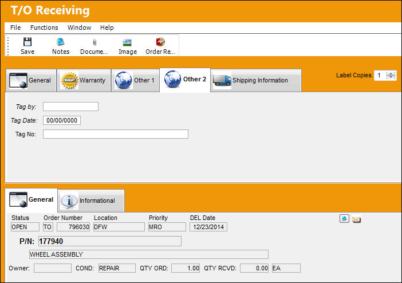Click the Priority field showing MRO
This screenshot has width=402, height=283.
click(x=167, y=227)
